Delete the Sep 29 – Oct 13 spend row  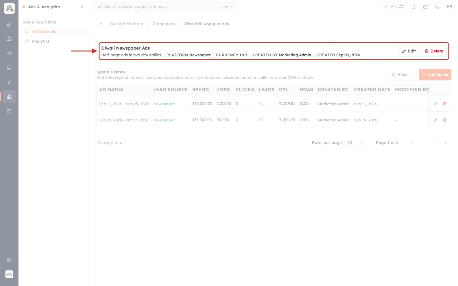coord(445,120)
